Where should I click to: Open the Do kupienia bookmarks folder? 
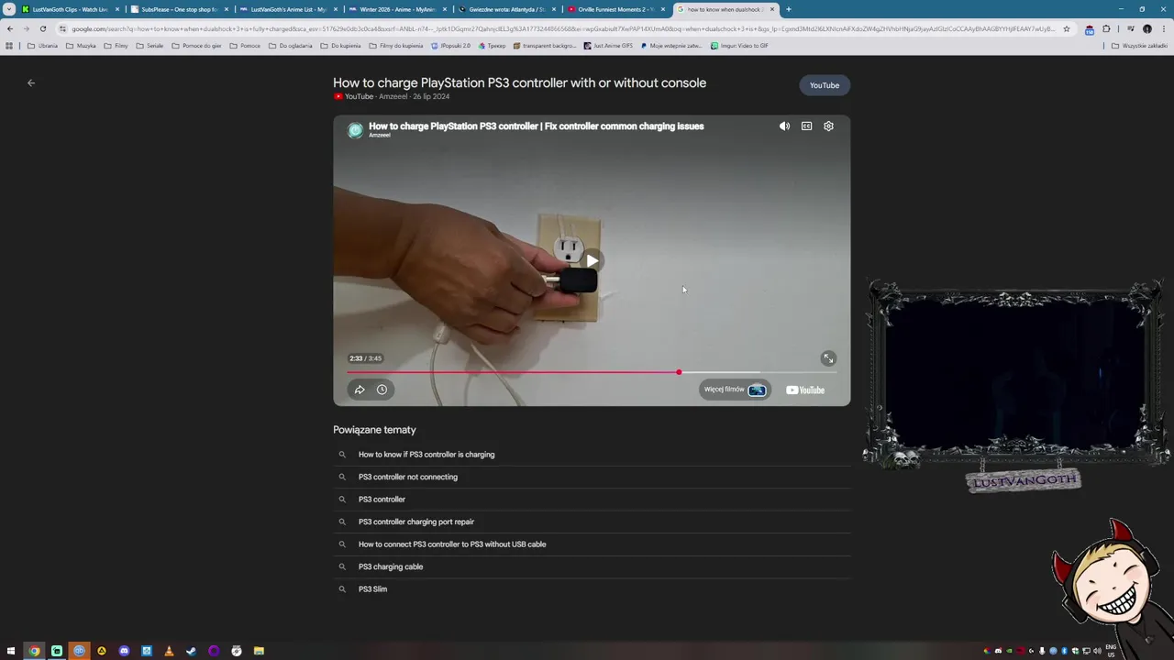click(x=340, y=45)
